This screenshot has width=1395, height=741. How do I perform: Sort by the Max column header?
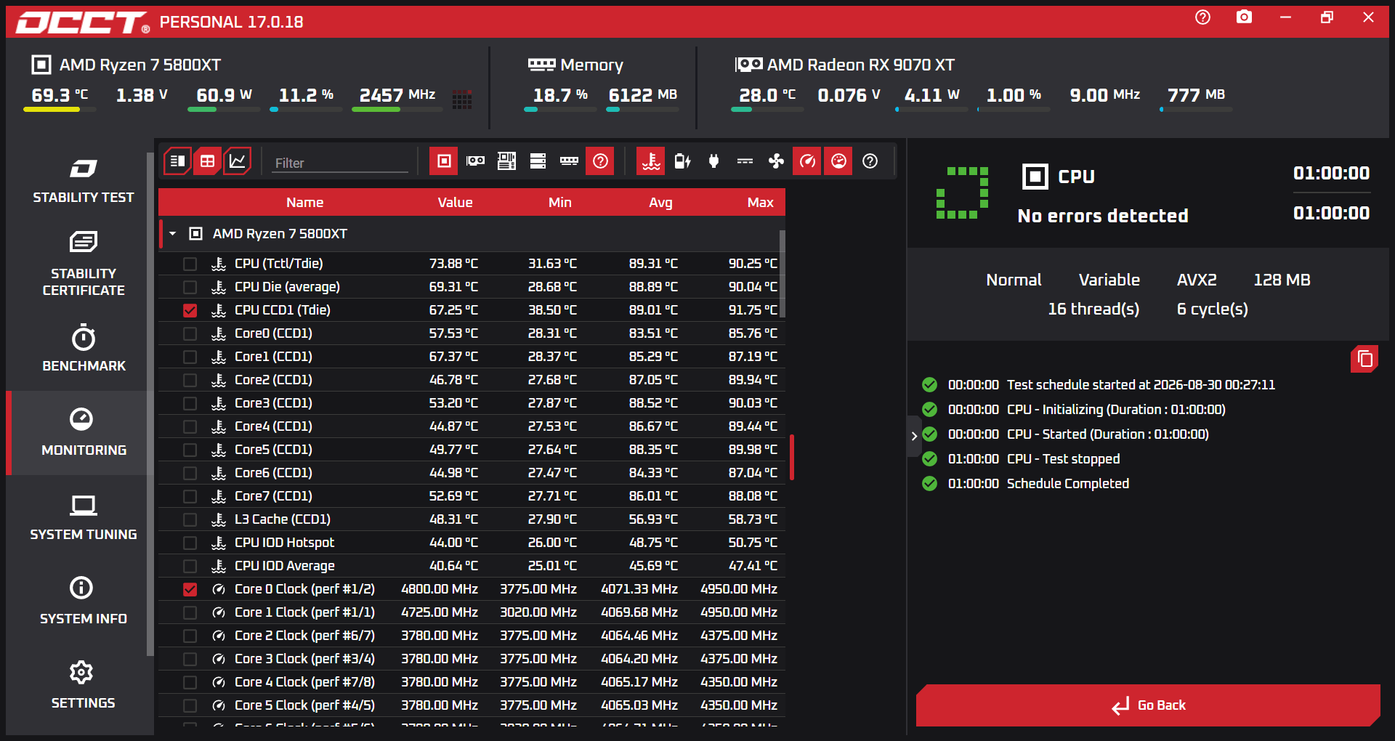760,203
